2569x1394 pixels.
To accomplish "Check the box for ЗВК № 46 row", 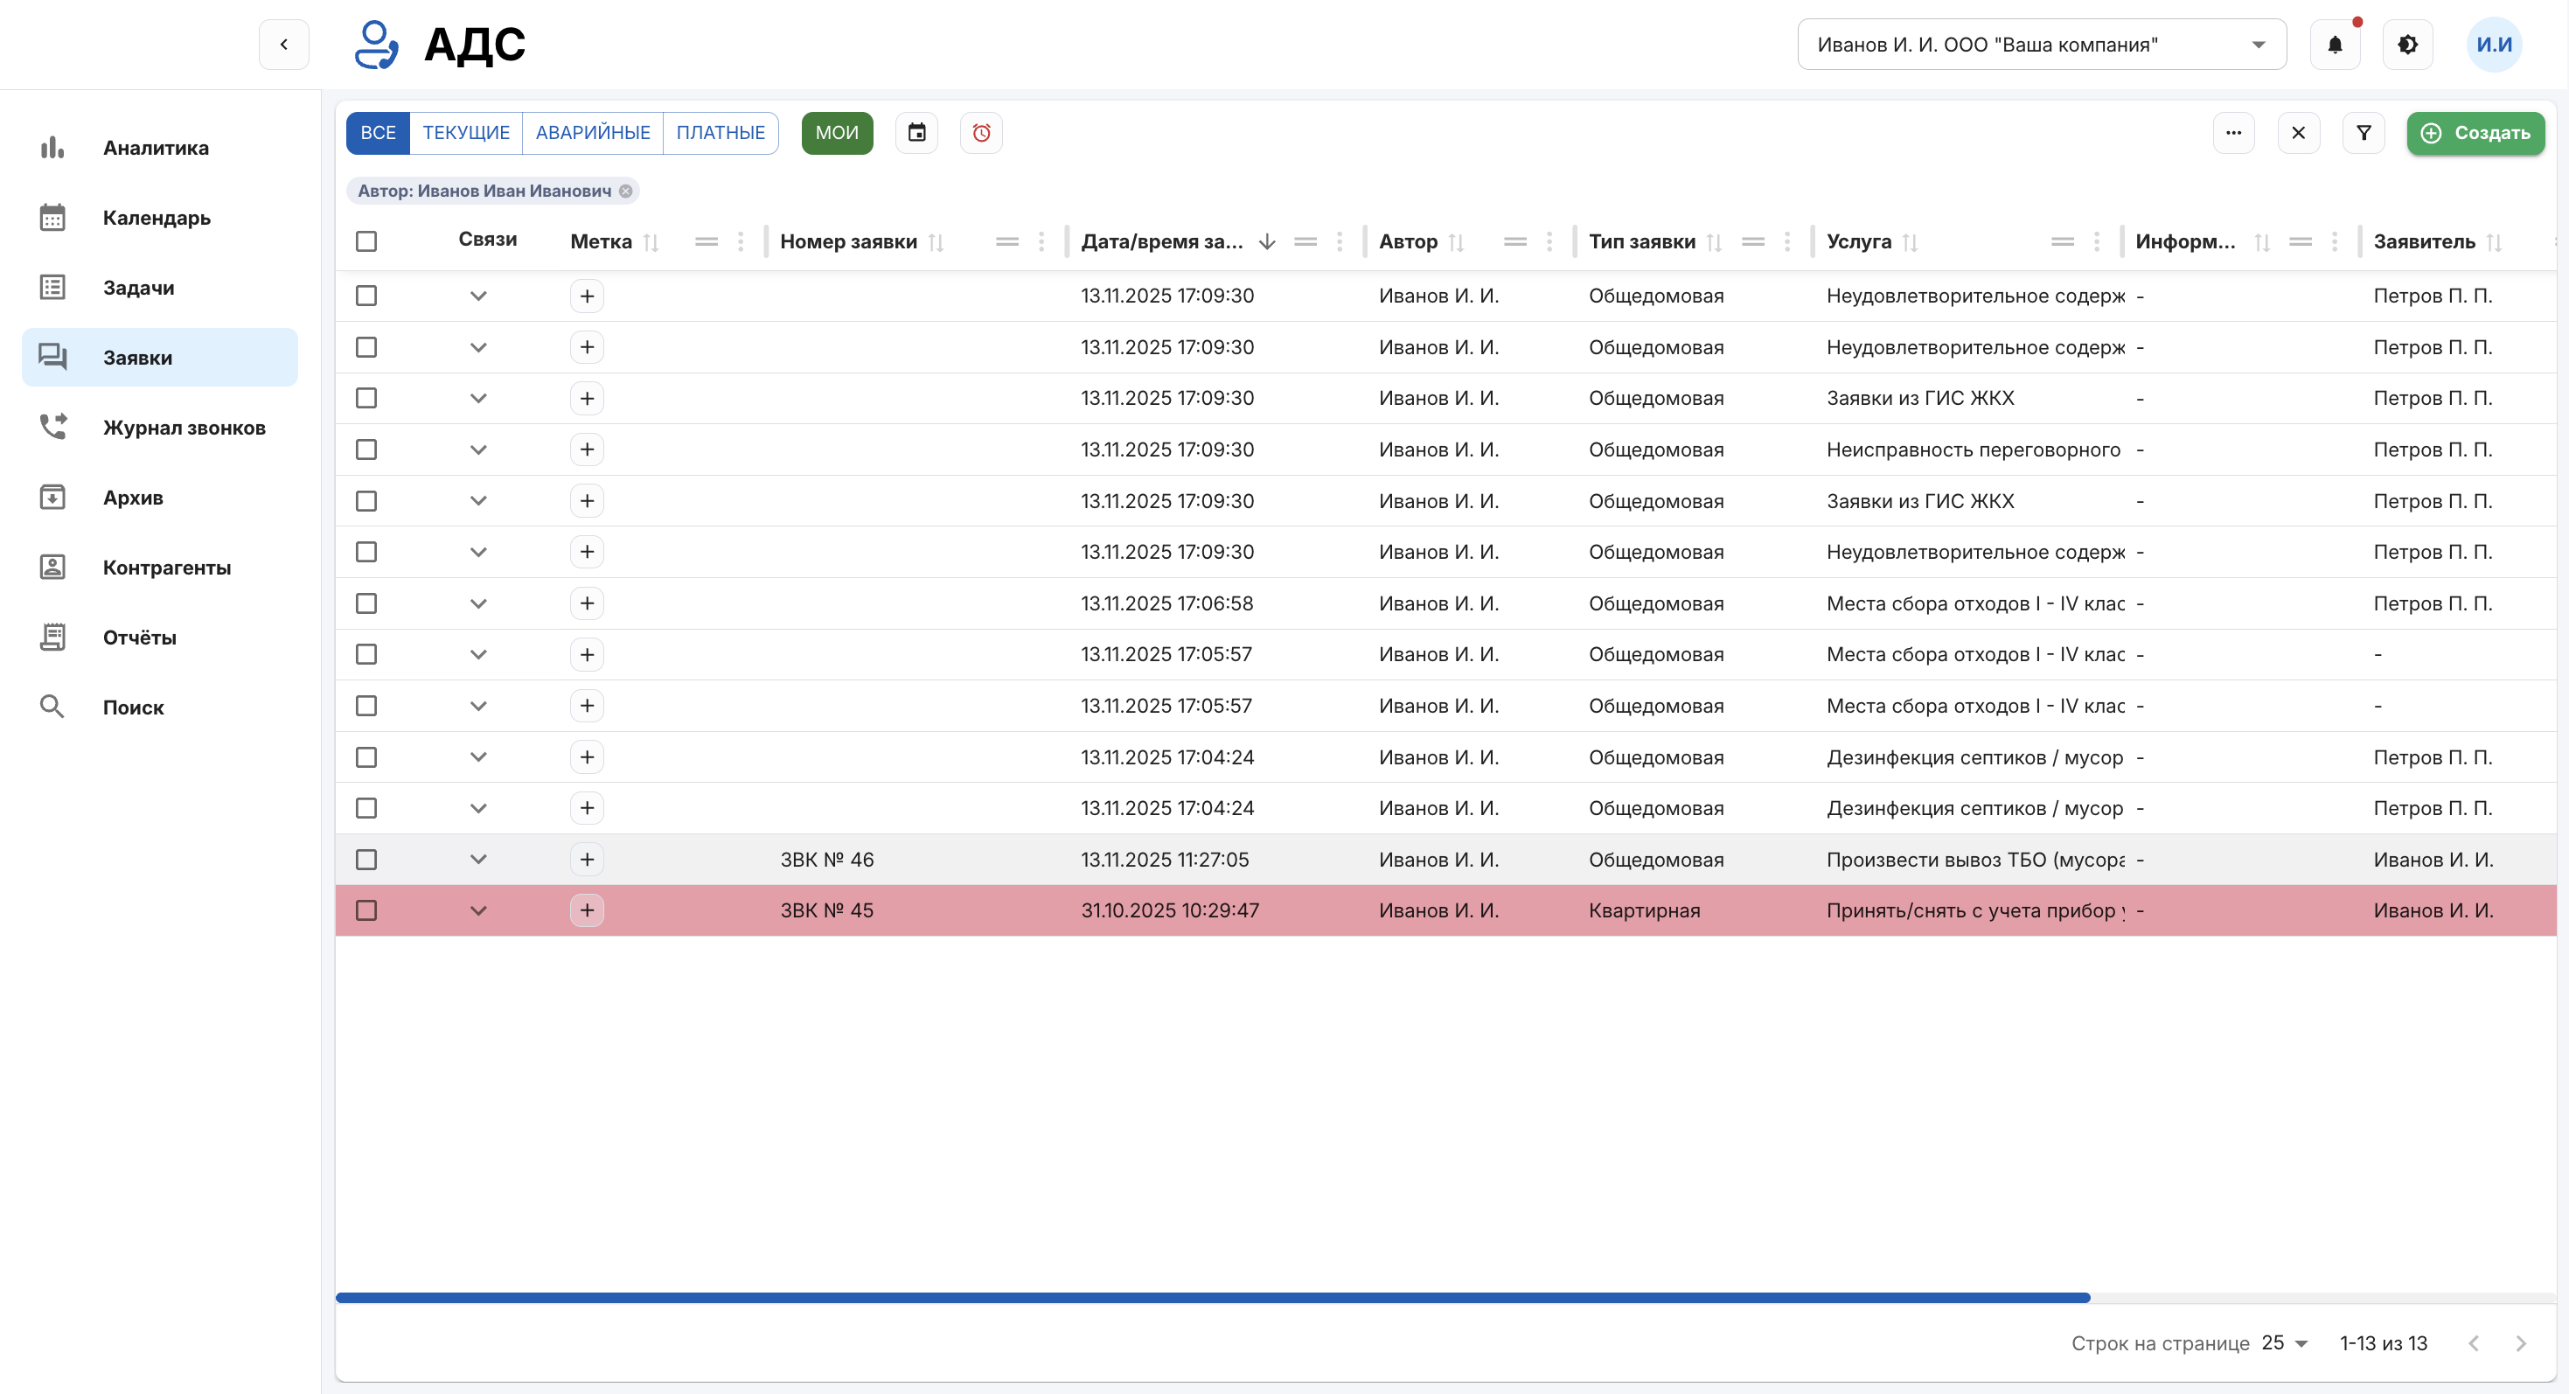I will point(366,860).
